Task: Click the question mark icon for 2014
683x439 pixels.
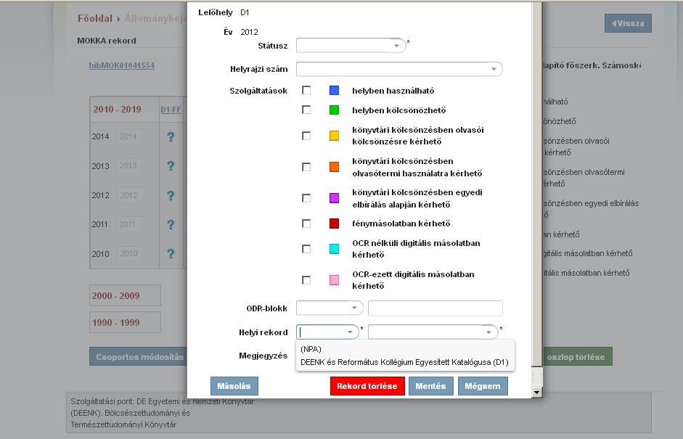Action: pyautogui.click(x=171, y=136)
